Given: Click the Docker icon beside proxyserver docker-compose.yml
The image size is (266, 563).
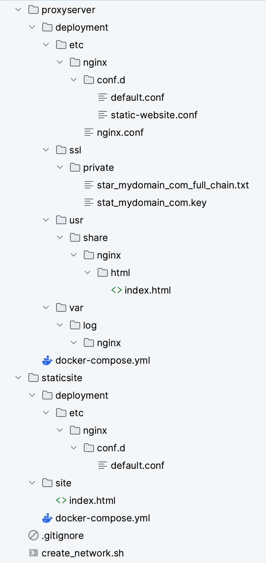Looking at the screenshot, I should 47,360.
